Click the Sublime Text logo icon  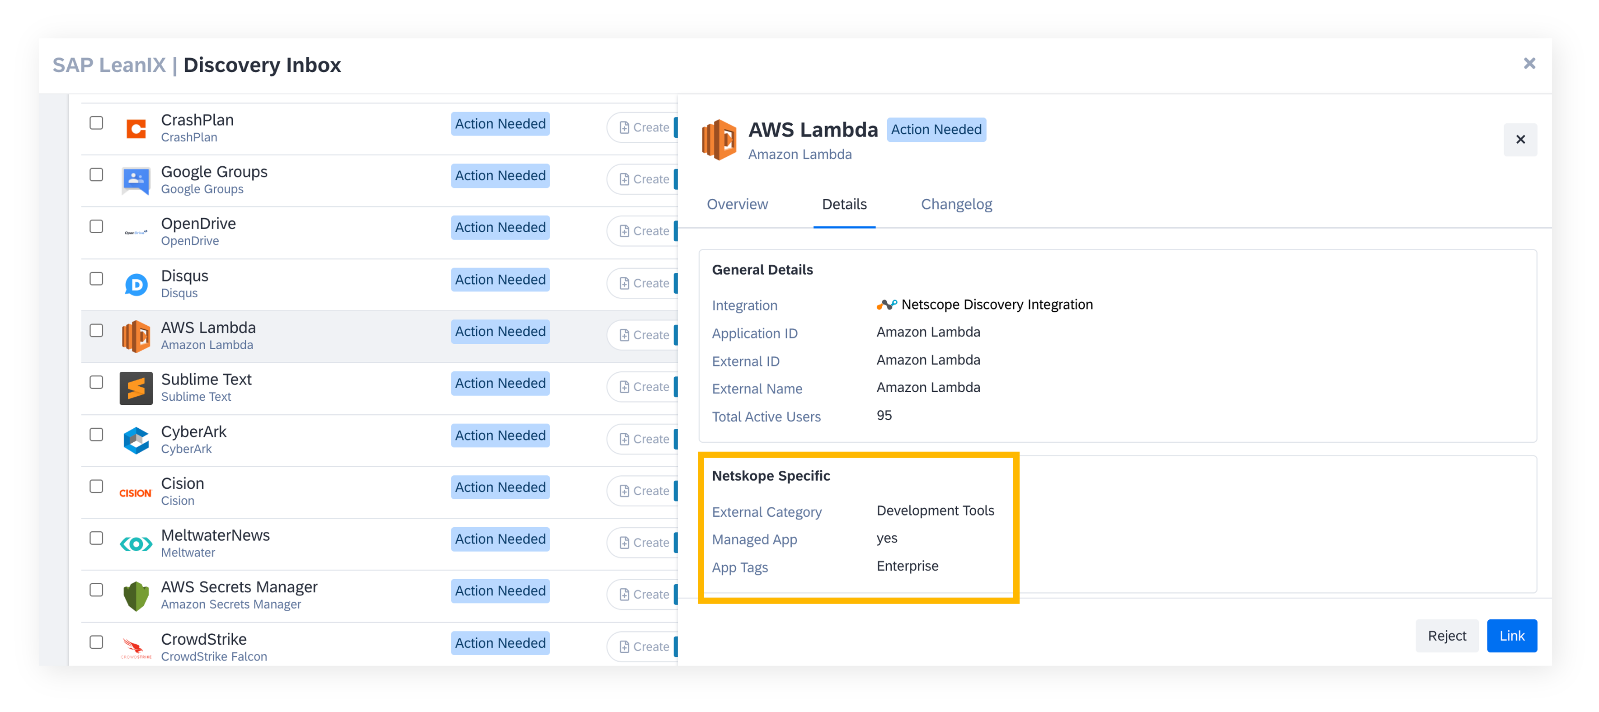136,389
